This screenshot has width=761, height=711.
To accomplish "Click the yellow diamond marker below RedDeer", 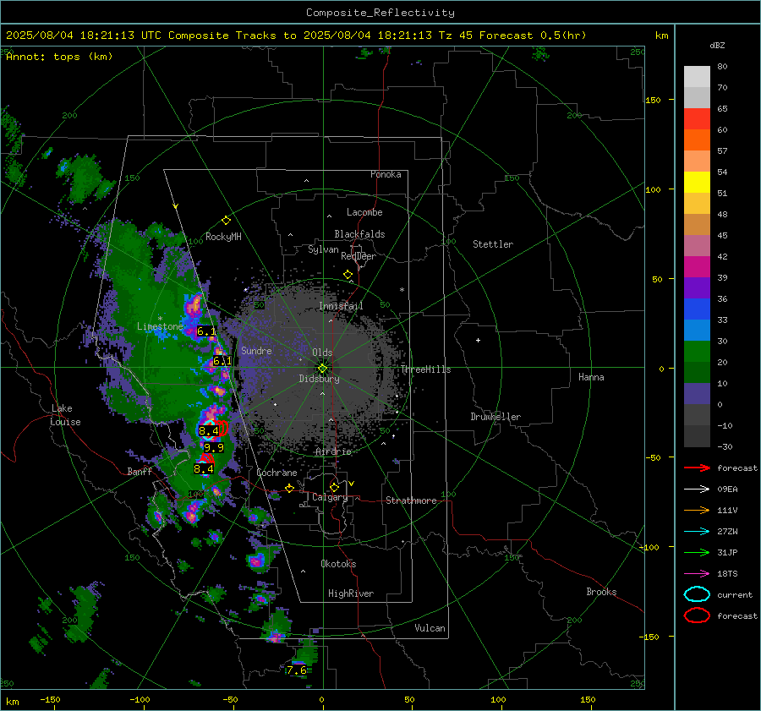I will pyautogui.click(x=348, y=275).
